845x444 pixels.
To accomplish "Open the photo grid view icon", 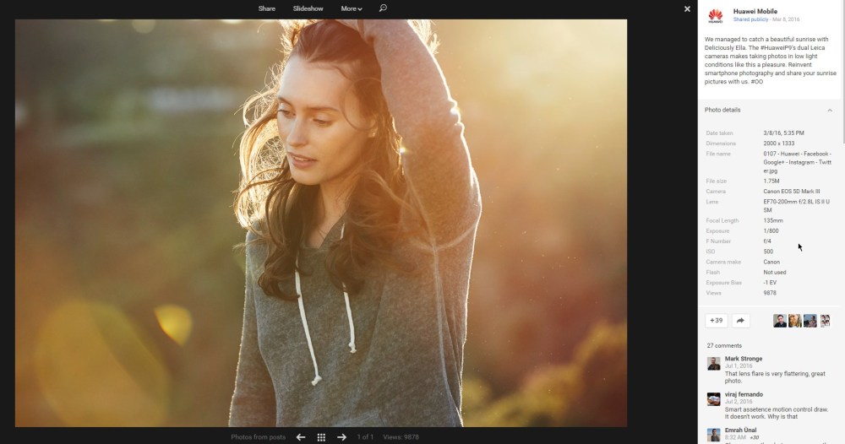I will [x=321, y=437].
